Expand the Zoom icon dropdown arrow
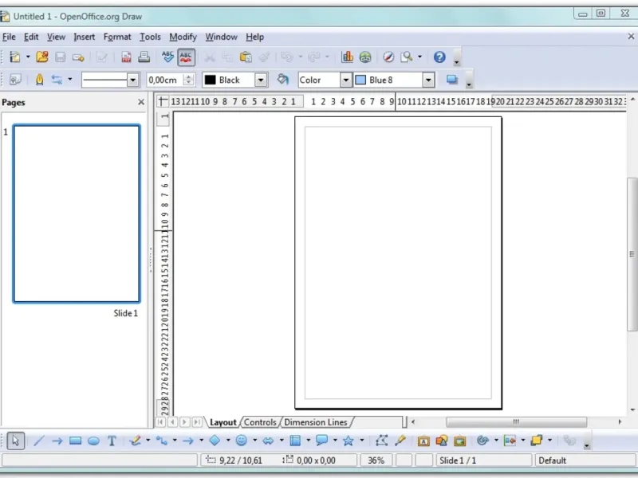 420,57
